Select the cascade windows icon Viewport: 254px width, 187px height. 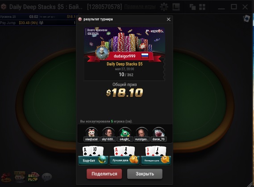coord(192,7)
